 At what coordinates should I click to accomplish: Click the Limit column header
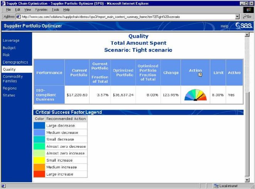218,73
